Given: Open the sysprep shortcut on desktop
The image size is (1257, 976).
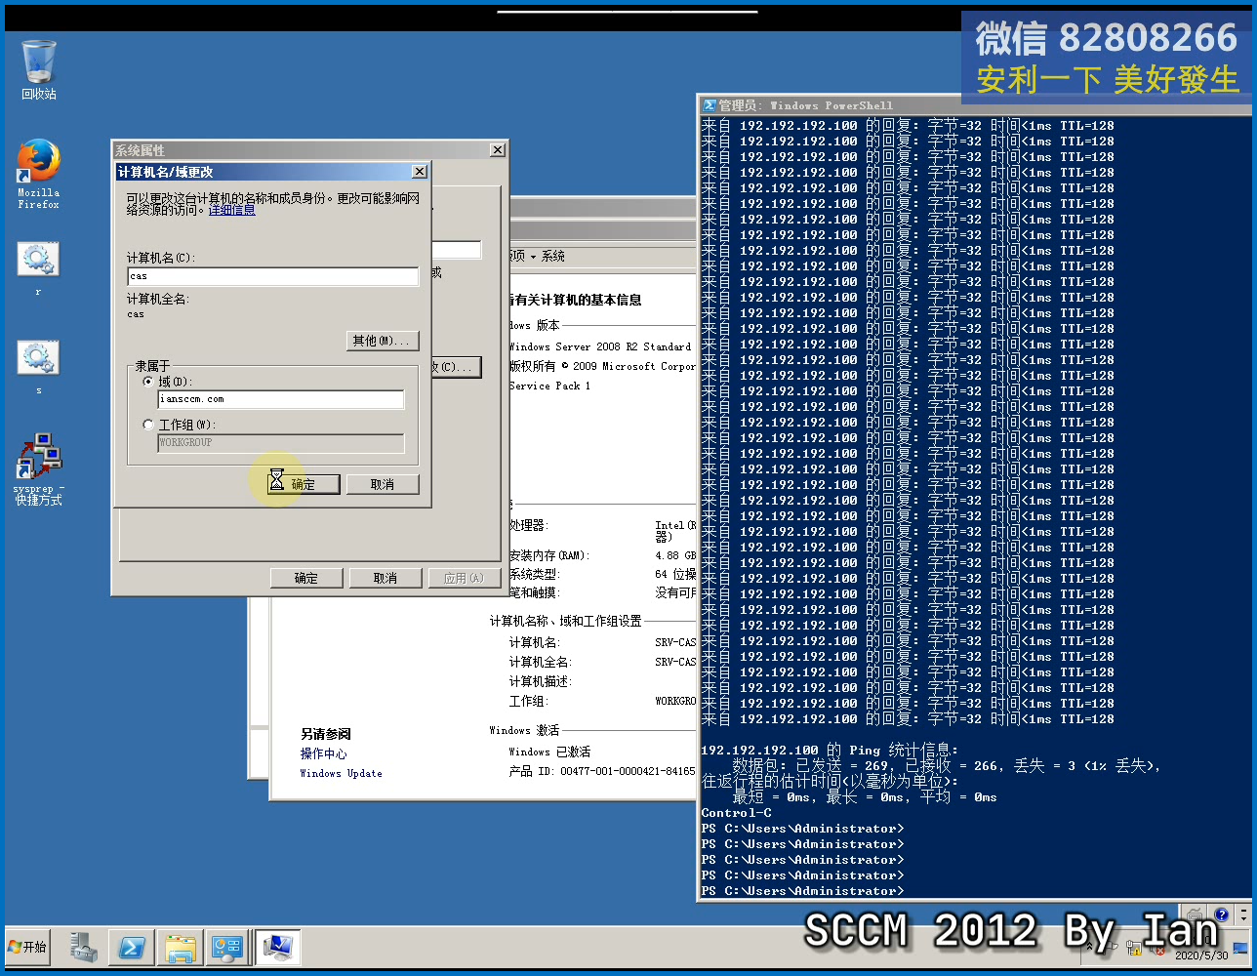Looking at the screenshot, I should tap(38, 468).
